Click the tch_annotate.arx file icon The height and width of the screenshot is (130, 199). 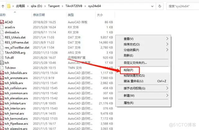point(2,78)
